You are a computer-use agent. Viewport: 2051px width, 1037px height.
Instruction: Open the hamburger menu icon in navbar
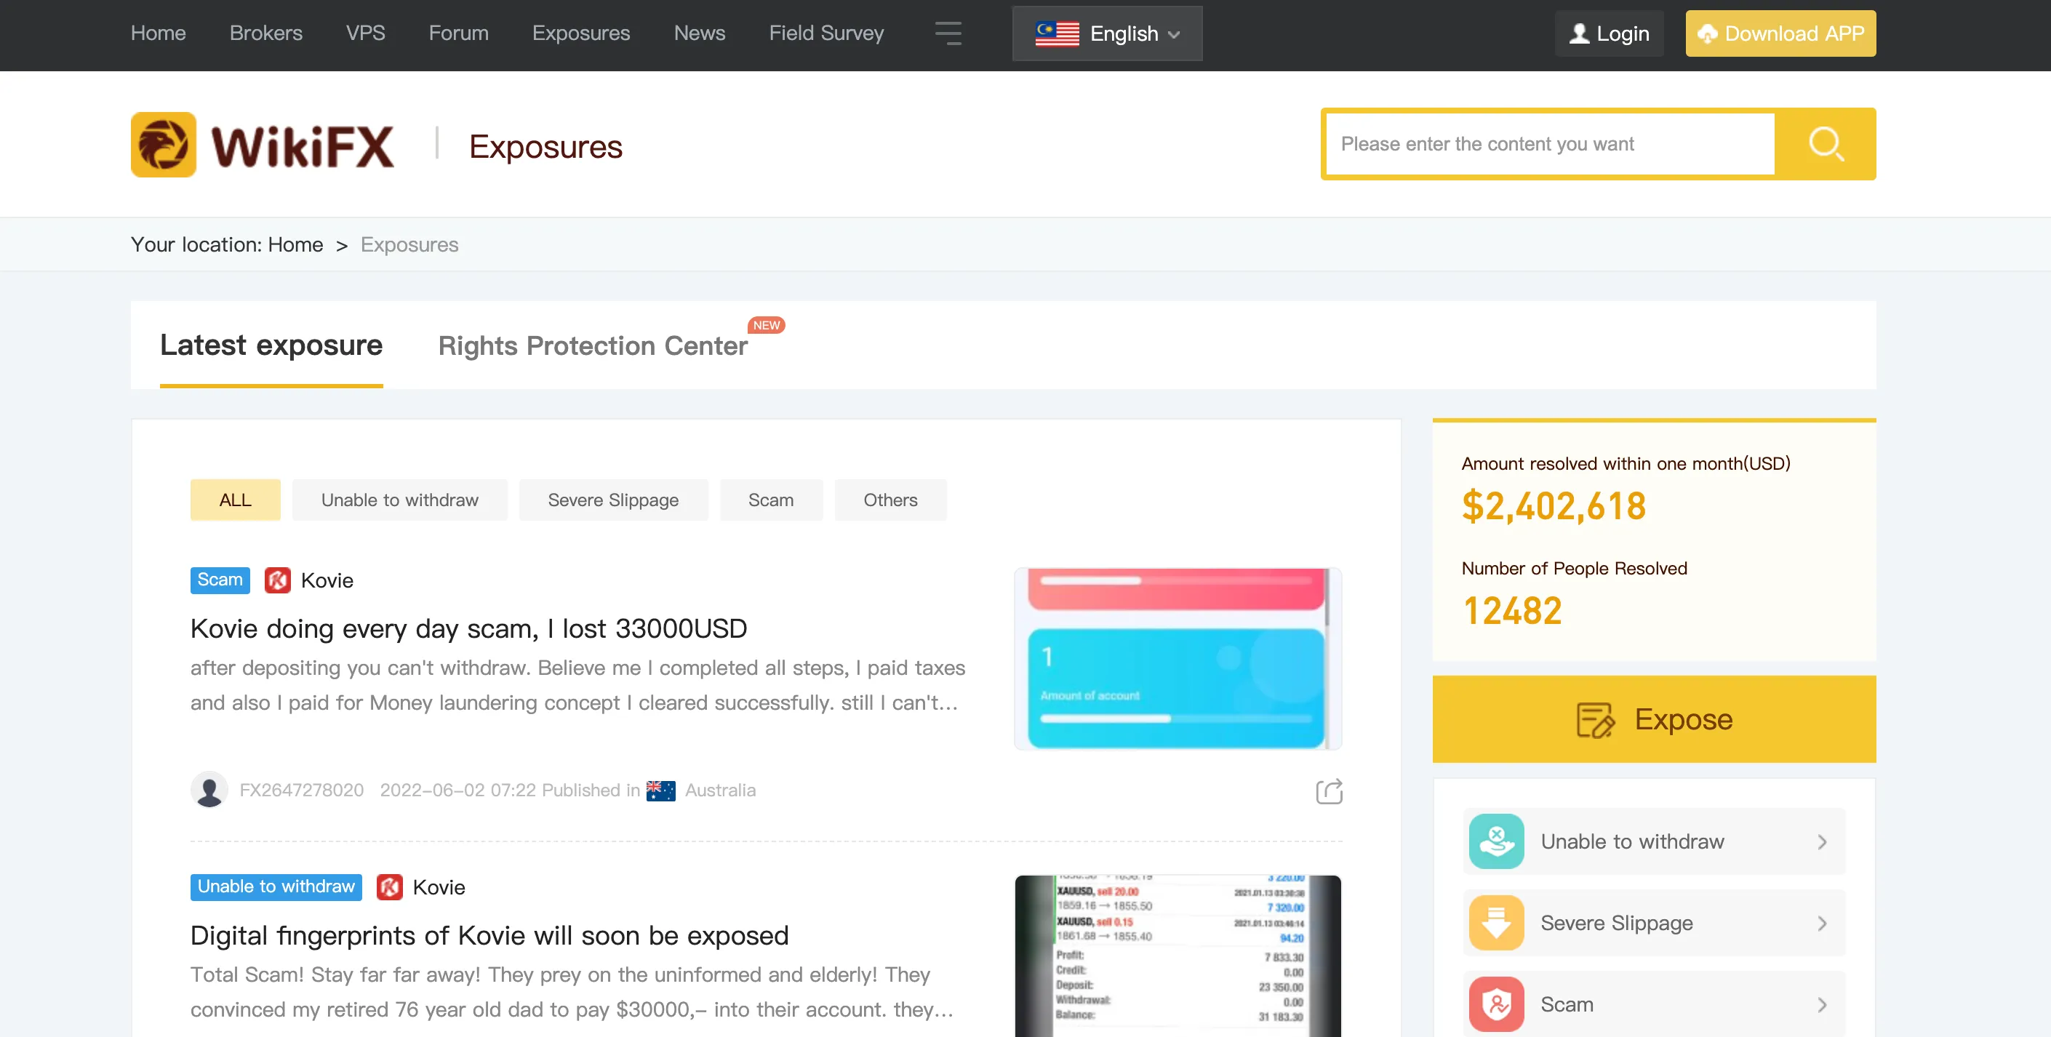[948, 33]
